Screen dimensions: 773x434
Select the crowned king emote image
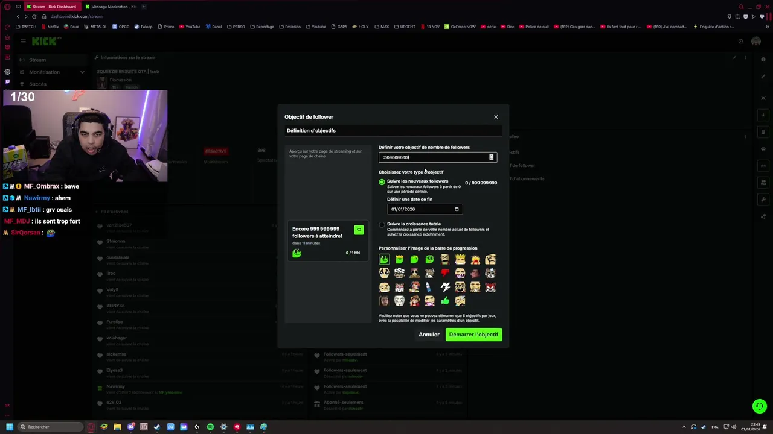pyautogui.click(x=460, y=259)
